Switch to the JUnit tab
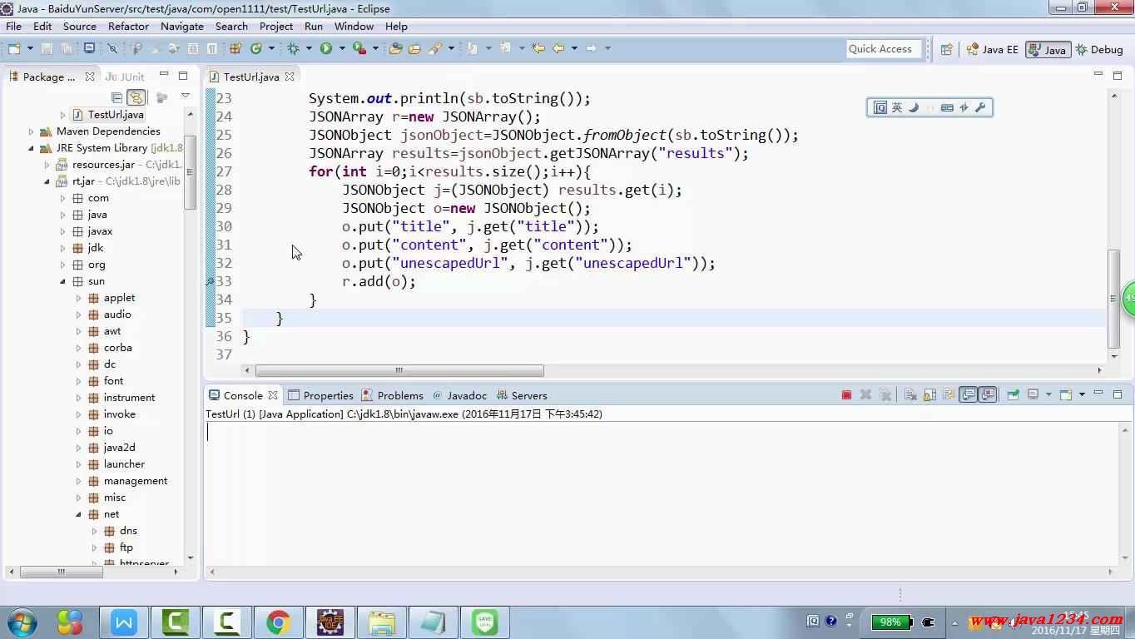 125,77
